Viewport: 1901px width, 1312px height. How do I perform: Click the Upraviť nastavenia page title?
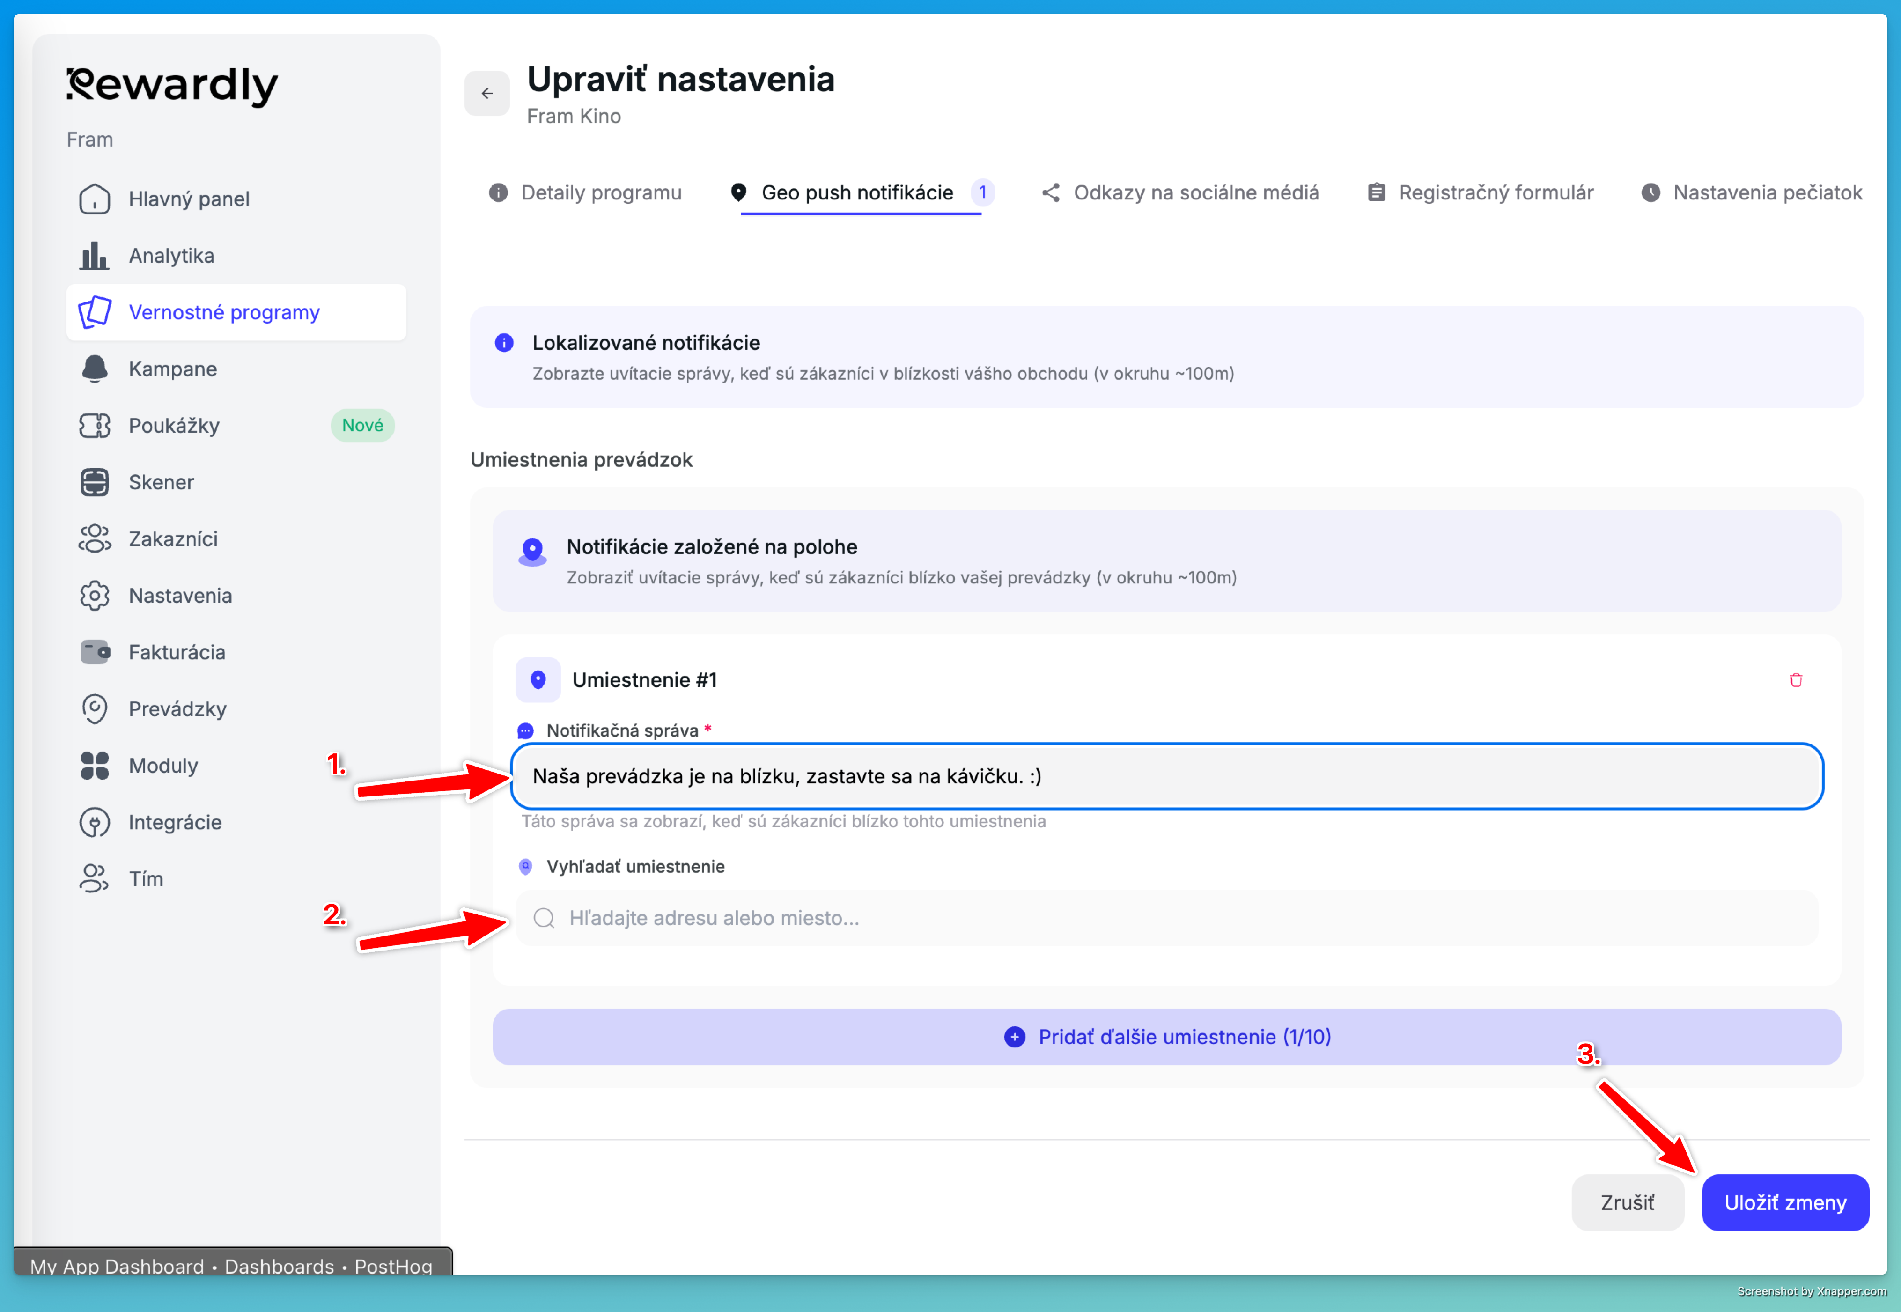(680, 80)
